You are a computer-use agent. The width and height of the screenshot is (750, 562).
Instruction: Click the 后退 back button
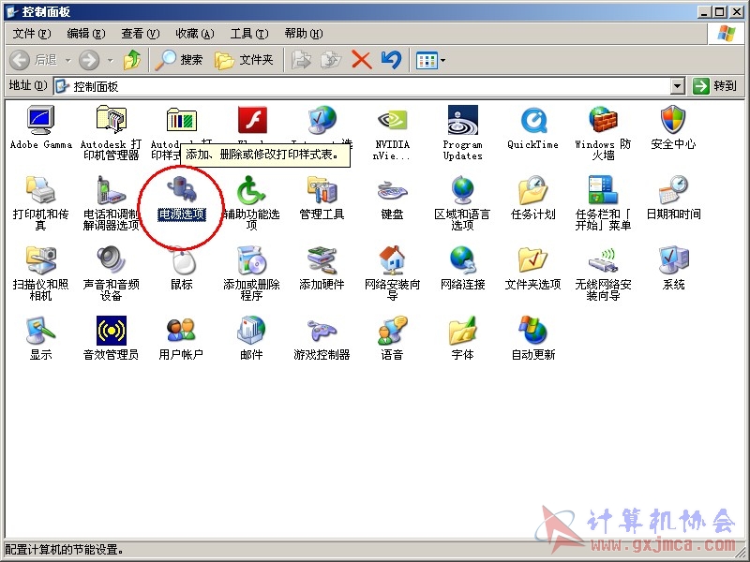click(34, 60)
